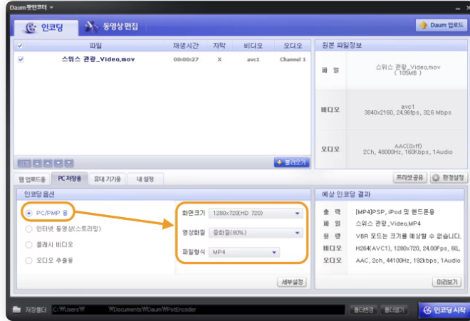This screenshot has height=321, width=470.
Task: Open the 파일형식 MP4 dropdown
Action: (x=244, y=252)
